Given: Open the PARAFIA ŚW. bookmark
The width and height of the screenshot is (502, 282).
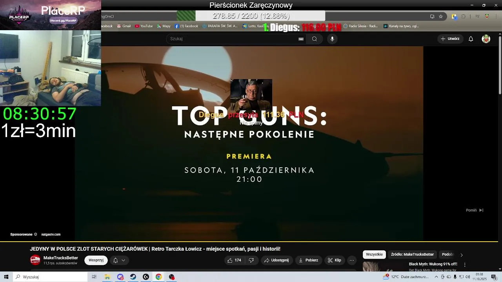Looking at the screenshot, I should tap(220, 26).
